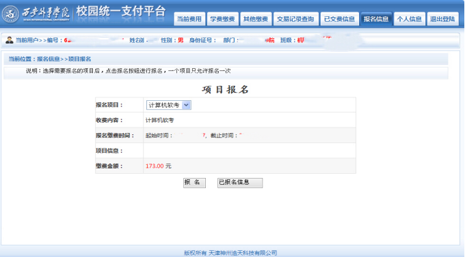Image resolution: width=465 pixels, height=257 pixels.
Task: Click the 缴费金额 label
Action: point(109,166)
